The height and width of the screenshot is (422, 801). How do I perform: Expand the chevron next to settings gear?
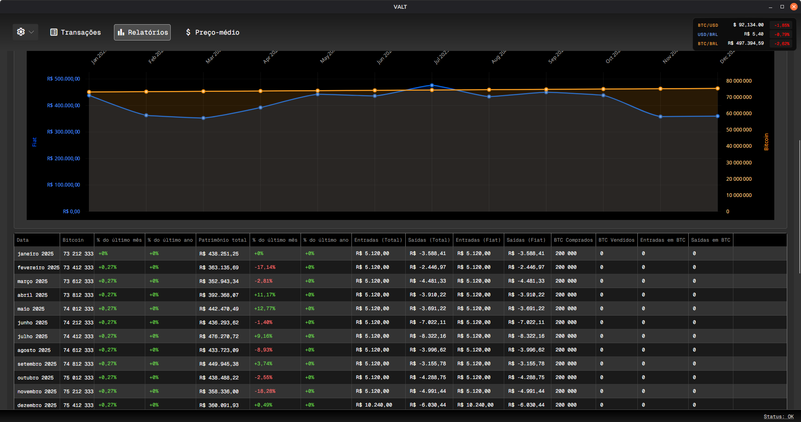(x=31, y=32)
